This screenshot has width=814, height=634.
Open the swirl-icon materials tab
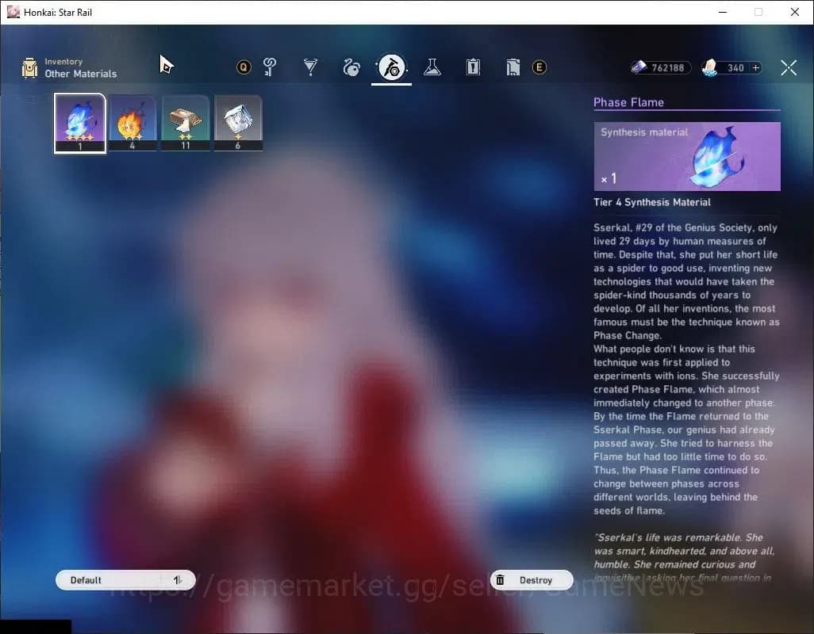[x=351, y=67]
